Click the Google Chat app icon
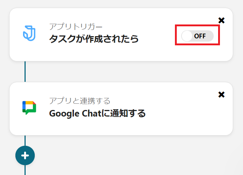Image resolution: width=243 pixels, height=175 pixels. (29, 108)
